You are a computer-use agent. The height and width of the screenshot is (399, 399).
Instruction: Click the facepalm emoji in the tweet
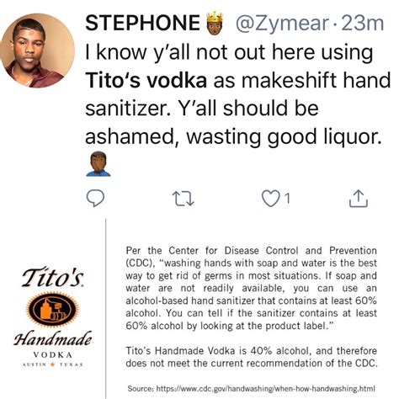98,164
